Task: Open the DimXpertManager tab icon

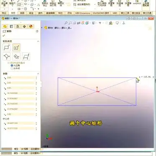Action: click(24, 26)
